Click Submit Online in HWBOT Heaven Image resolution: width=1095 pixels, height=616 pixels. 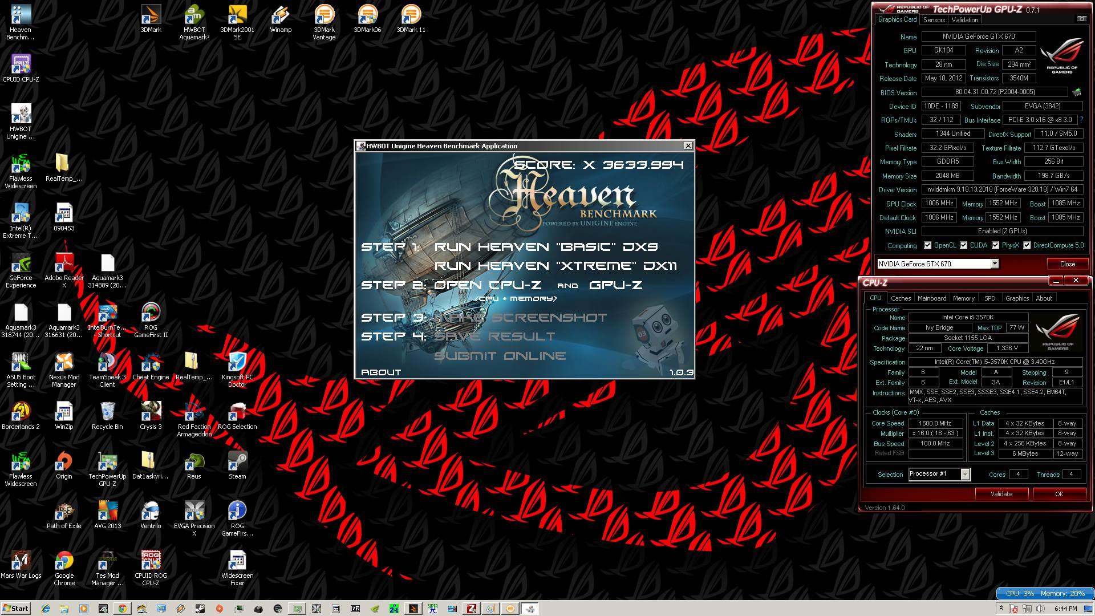click(x=500, y=356)
